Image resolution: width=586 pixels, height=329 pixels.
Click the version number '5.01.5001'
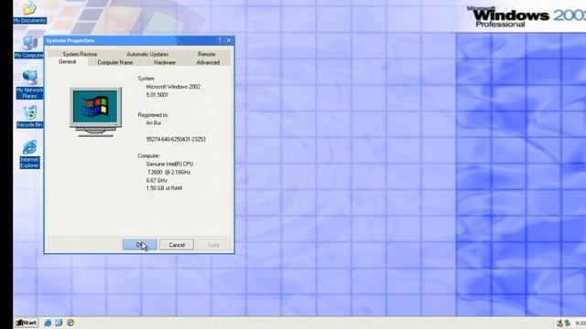point(157,95)
